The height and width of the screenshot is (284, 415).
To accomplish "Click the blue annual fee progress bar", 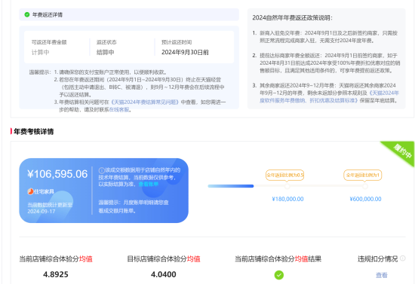I will (231, 186).
